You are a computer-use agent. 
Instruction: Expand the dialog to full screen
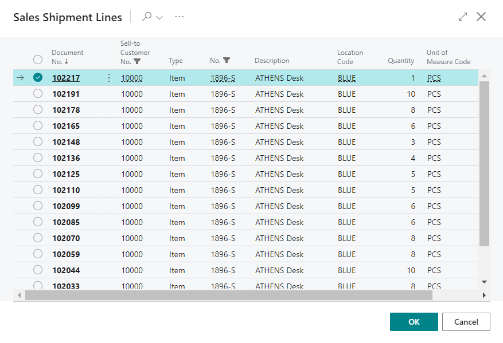point(463,17)
